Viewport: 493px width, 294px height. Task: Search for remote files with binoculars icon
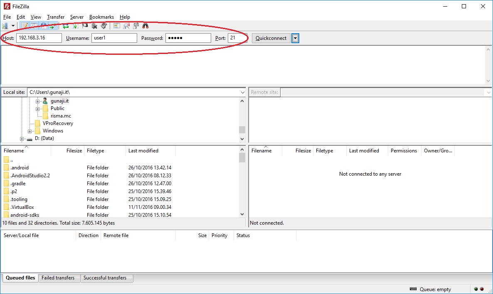pyautogui.click(x=145, y=25)
